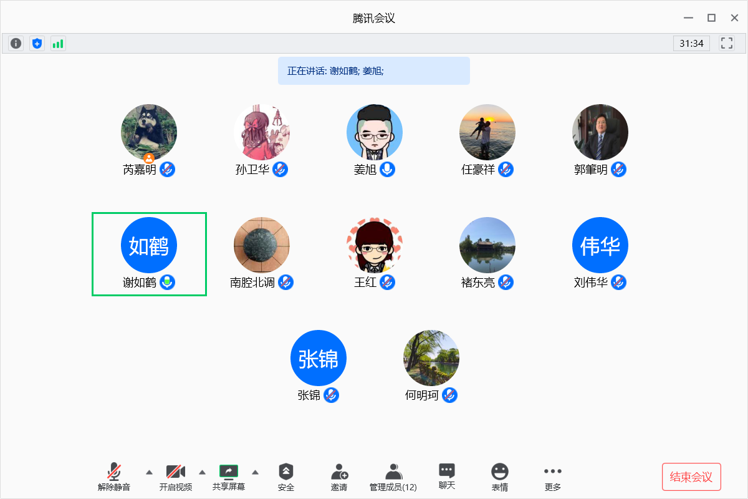Open the 安全 security menu

coord(286,477)
